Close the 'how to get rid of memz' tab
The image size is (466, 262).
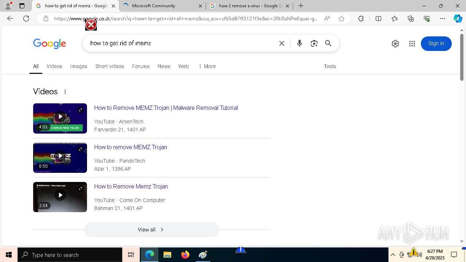coord(114,6)
